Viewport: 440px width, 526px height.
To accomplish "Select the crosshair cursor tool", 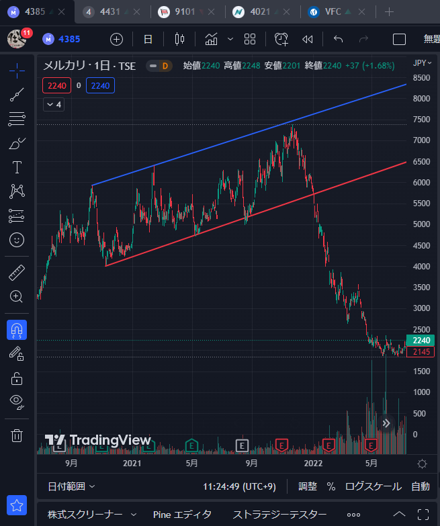I will coord(17,71).
